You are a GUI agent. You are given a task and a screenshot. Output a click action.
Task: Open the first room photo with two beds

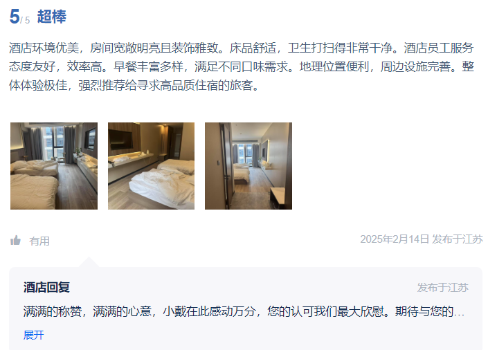54,166
